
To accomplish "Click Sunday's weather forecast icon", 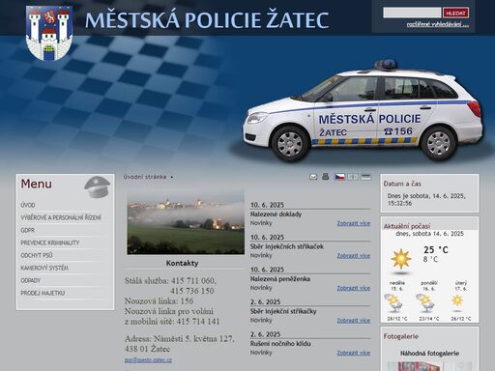I will [393, 302].
